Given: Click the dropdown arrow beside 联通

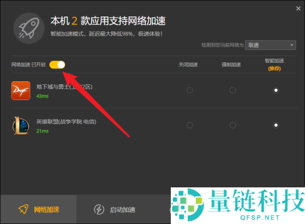Looking at the screenshot, I should [292, 45].
